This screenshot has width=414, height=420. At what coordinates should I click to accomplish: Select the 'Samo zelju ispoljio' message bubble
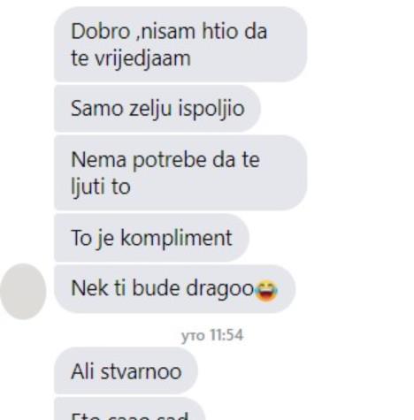click(x=157, y=109)
